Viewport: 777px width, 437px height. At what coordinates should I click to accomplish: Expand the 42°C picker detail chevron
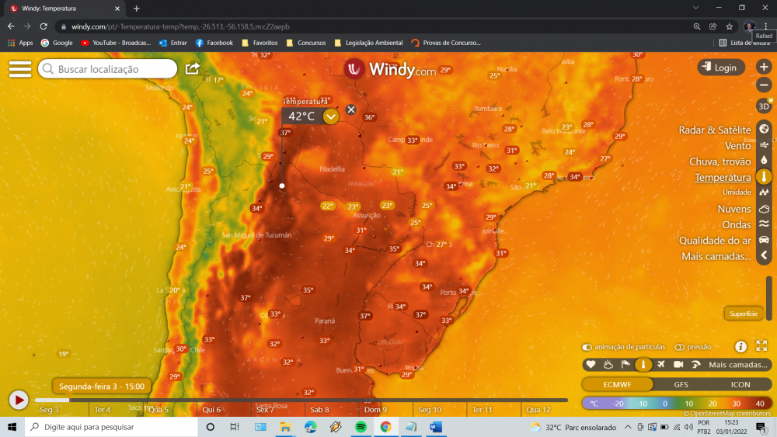[330, 116]
